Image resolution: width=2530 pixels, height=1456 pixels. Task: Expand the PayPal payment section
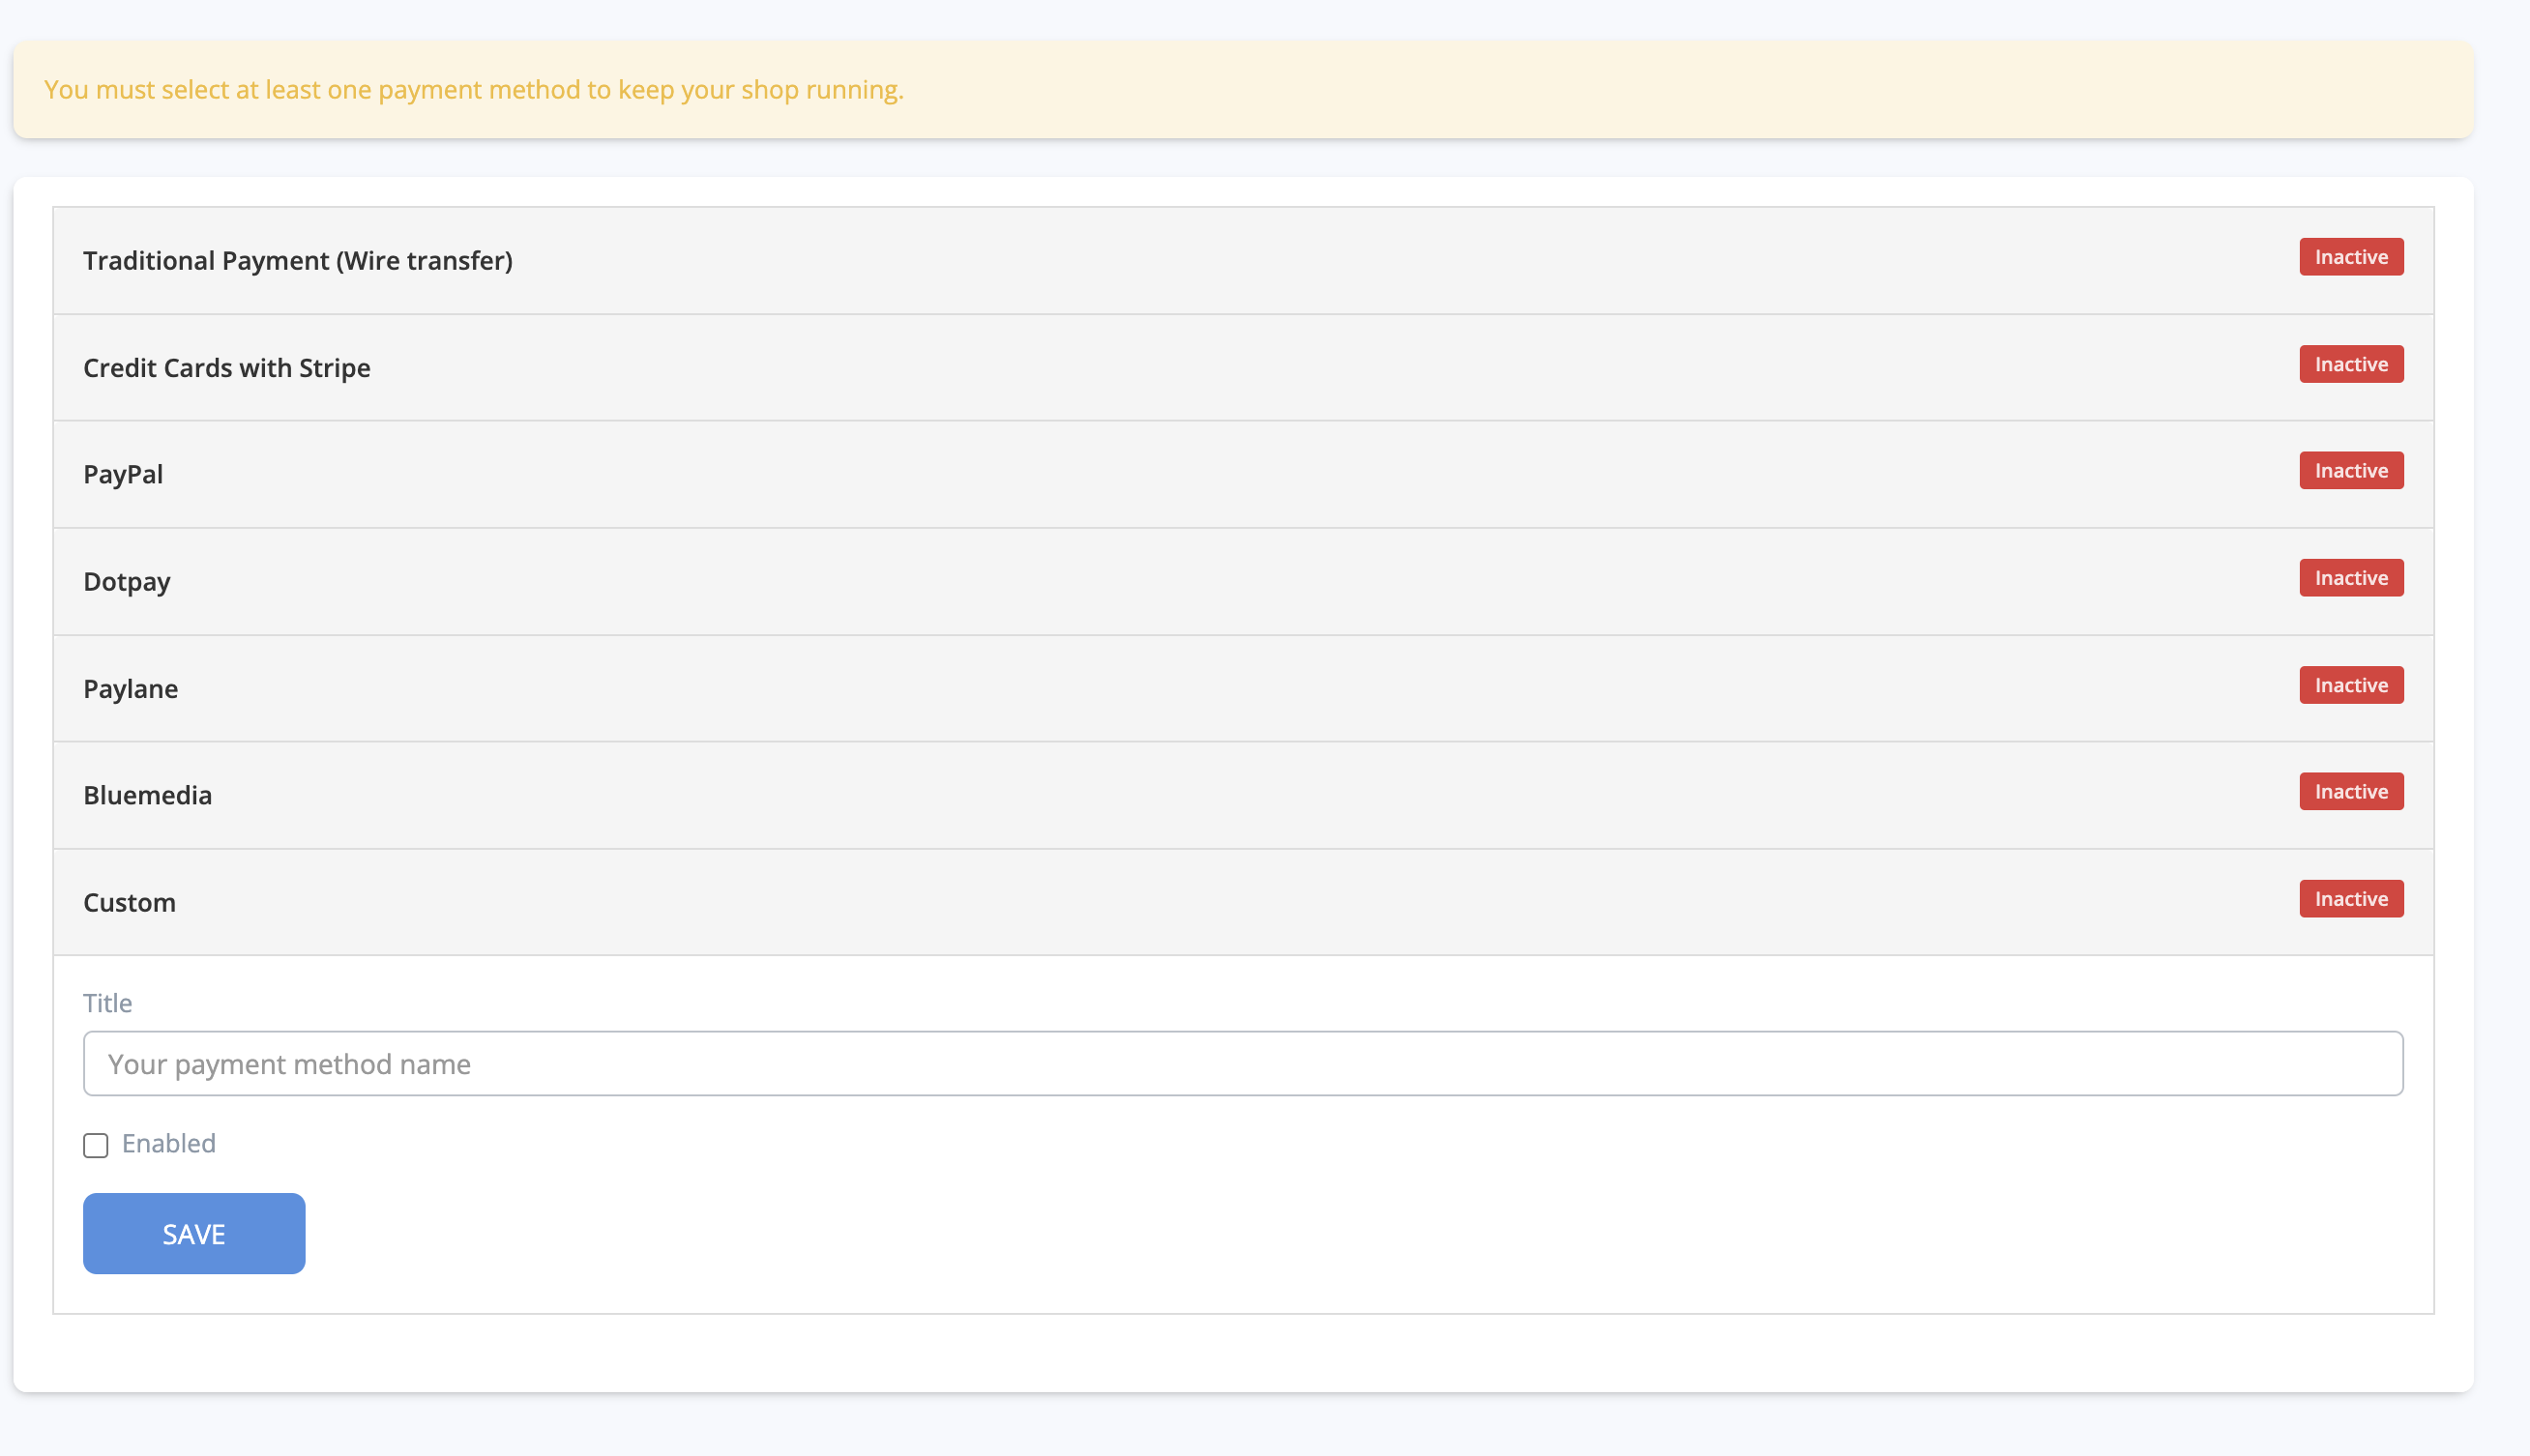(123, 474)
